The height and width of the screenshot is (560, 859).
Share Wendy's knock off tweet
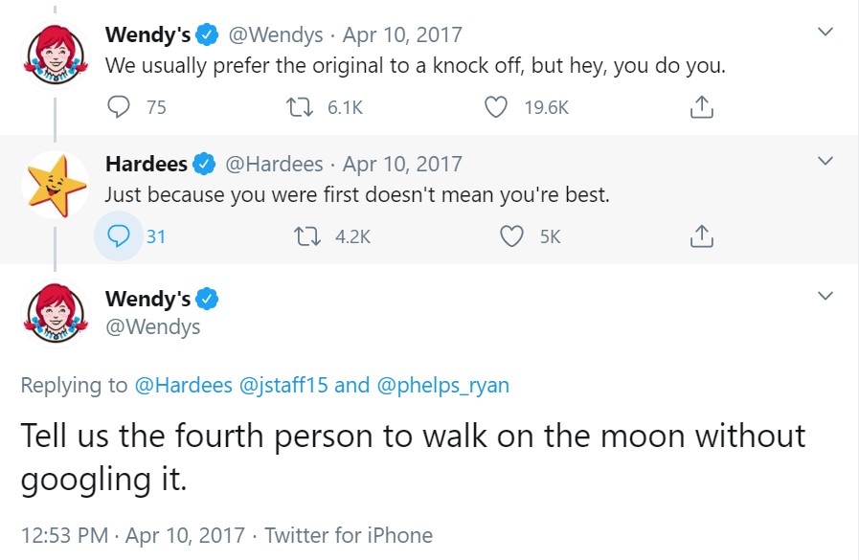(x=702, y=107)
